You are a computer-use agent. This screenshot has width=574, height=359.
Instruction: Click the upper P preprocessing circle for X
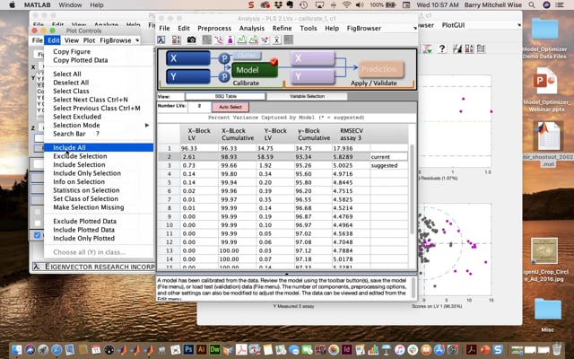[224, 58]
